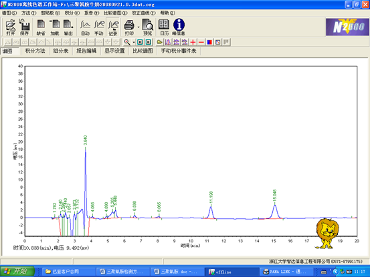Click the 输出 export method icon
The image size is (370, 277).
tap(68, 27)
